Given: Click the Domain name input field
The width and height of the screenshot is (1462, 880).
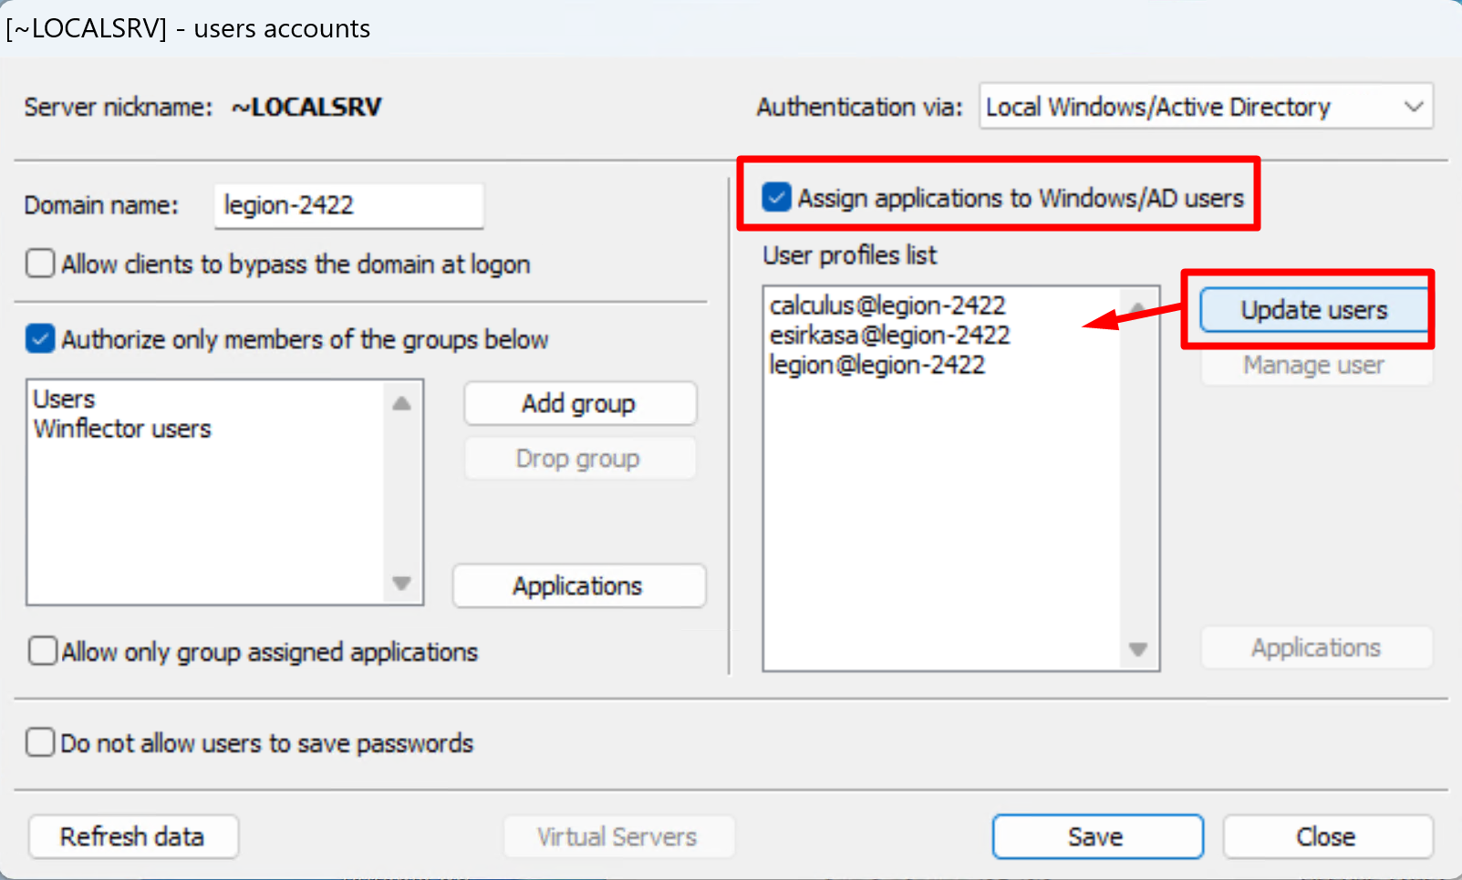Looking at the screenshot, I should coord(348,206).
